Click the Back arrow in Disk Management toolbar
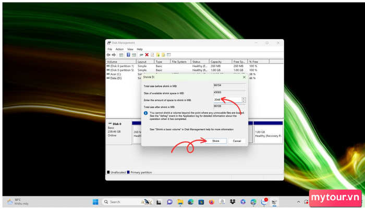Screen dimensions: 365x211 (108, 54)
